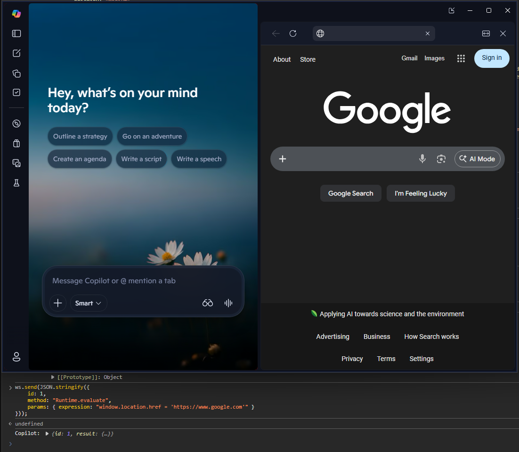Image resolution: width=519 pixels, height=452 pixels.
Task: Click the I'm Feeling Lucky button
Action: tap(421, 193)
